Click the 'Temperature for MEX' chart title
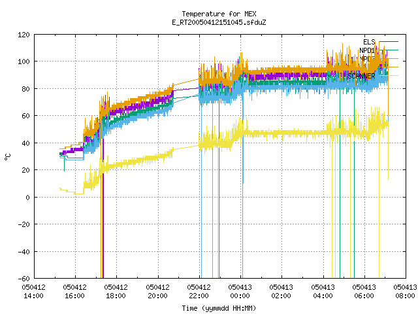Screen dimensions: 418x314 pyautogui.click(x=219, y=14)
